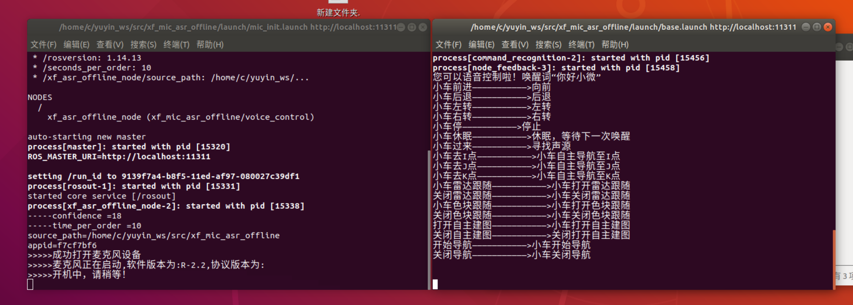Minimize the mic_init.launch terminal window
The image size is (853, 305).
(401, 27)
